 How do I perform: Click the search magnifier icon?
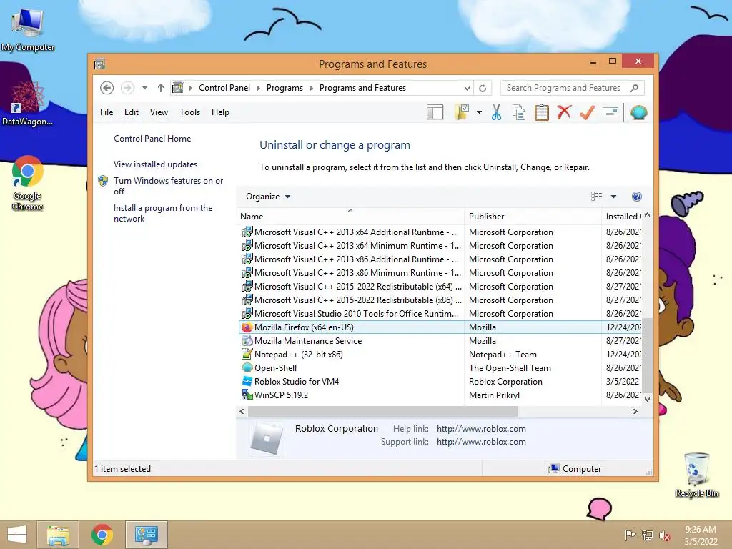[x=634, y=88]
